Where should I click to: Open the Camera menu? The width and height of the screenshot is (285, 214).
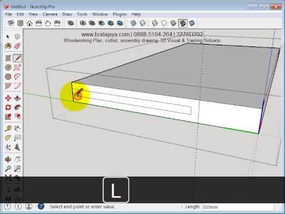click(50, 14)
